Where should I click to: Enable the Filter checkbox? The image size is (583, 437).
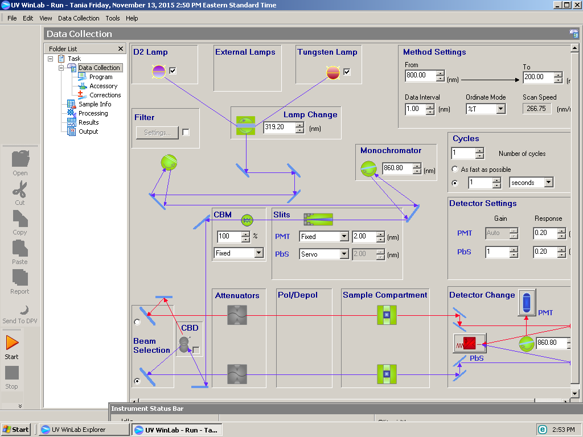tap(186, 132)
